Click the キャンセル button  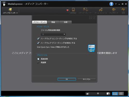click(x=87, y=79)
